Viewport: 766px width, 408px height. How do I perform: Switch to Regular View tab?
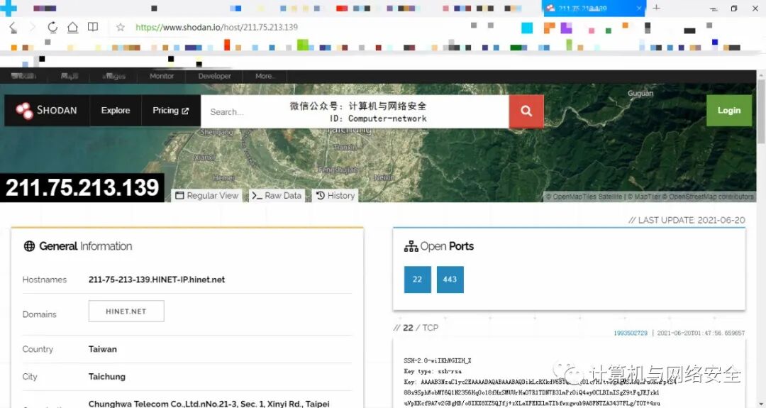pyautogui.click(x=206, y=195)
